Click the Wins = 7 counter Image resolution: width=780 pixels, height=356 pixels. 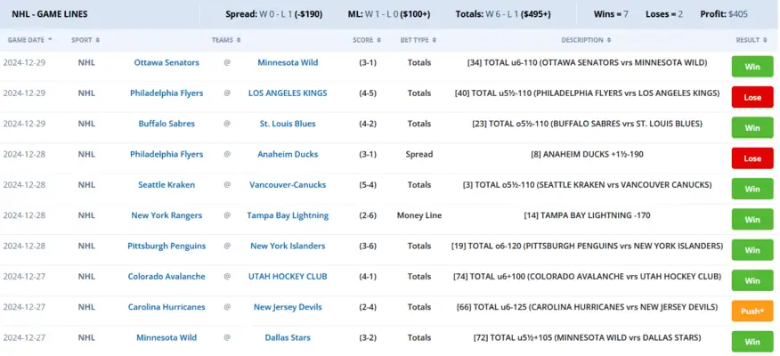611,14
